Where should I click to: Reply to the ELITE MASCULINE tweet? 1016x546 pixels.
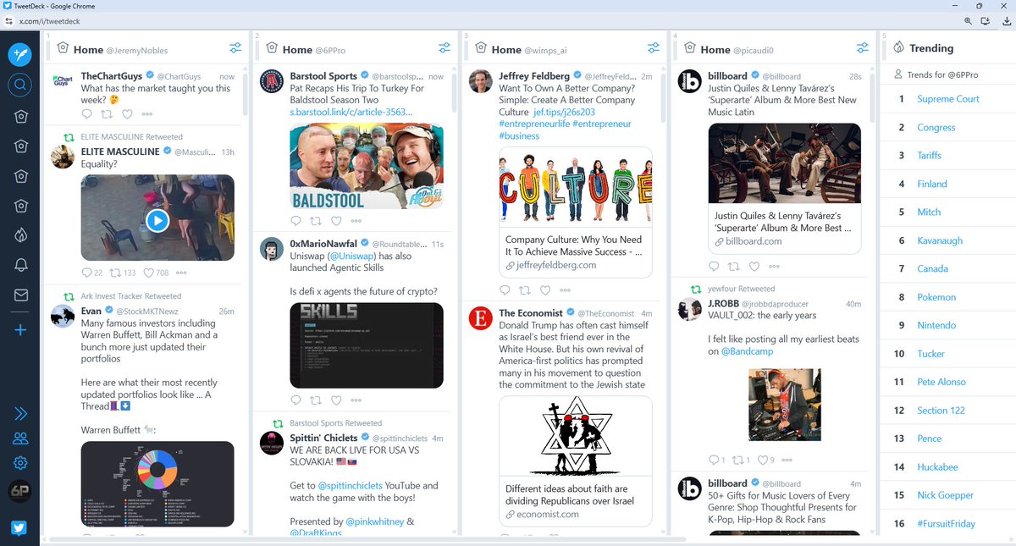click(x=86, y=273)
